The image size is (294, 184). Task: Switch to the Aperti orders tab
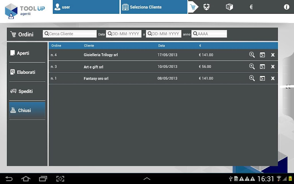(x=27, y=53)
